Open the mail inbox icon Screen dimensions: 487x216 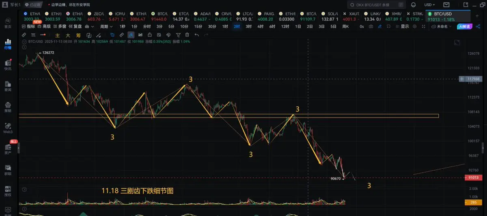446,5
